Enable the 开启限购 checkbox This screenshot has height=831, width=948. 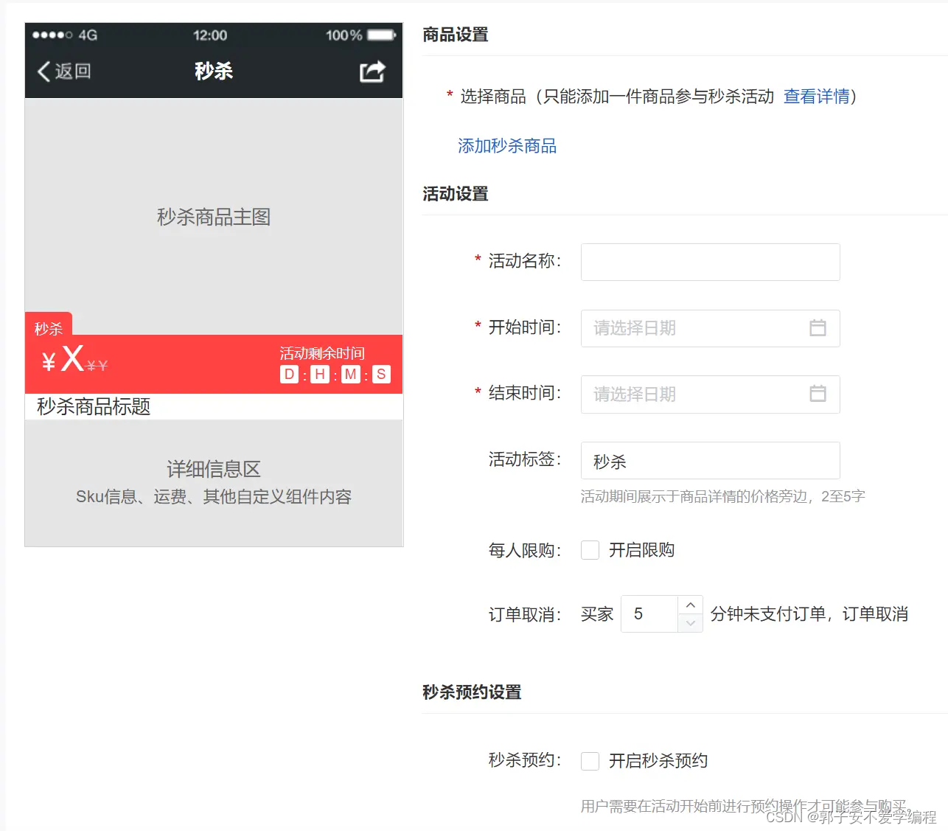[x=590, y=550]
